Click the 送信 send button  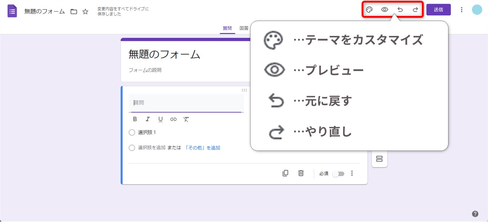coord(438,10)
